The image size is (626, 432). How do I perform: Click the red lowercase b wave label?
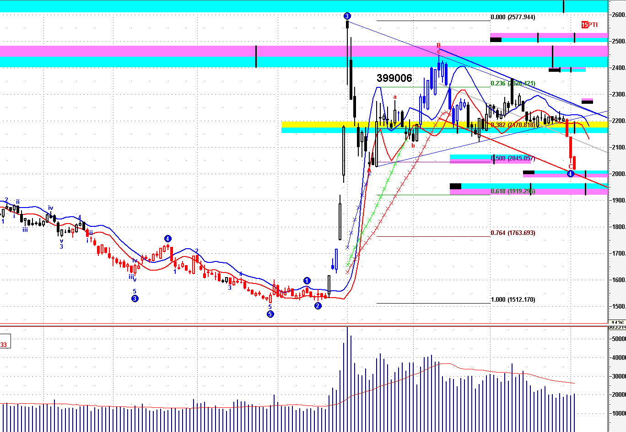(413, 146)
